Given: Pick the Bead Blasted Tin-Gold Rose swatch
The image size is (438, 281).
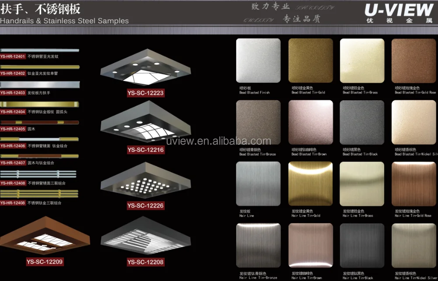Looking at the screenshot, I should (x=413, y=60).
